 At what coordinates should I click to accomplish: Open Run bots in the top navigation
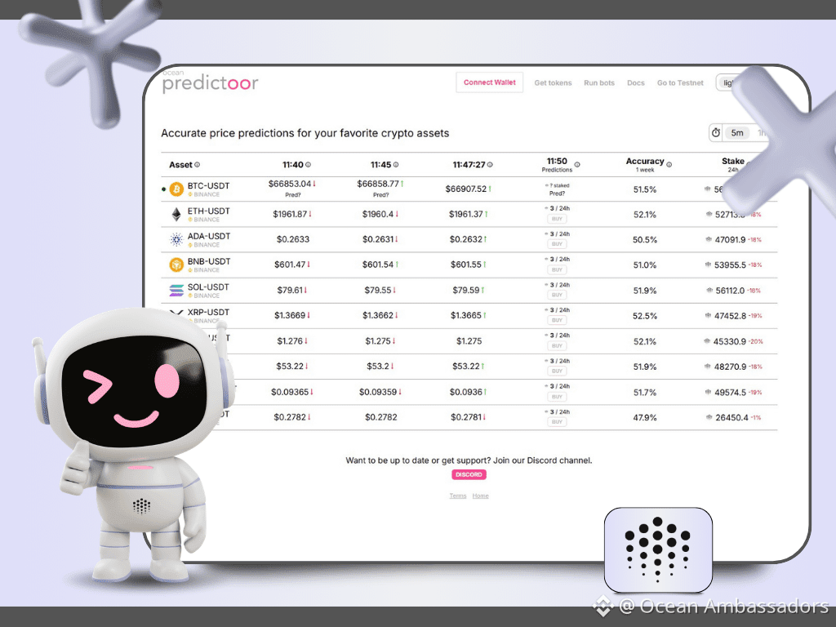pos(599,82)
